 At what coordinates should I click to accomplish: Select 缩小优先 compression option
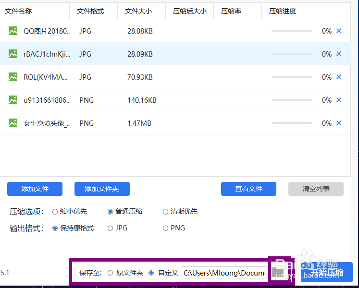55,212
